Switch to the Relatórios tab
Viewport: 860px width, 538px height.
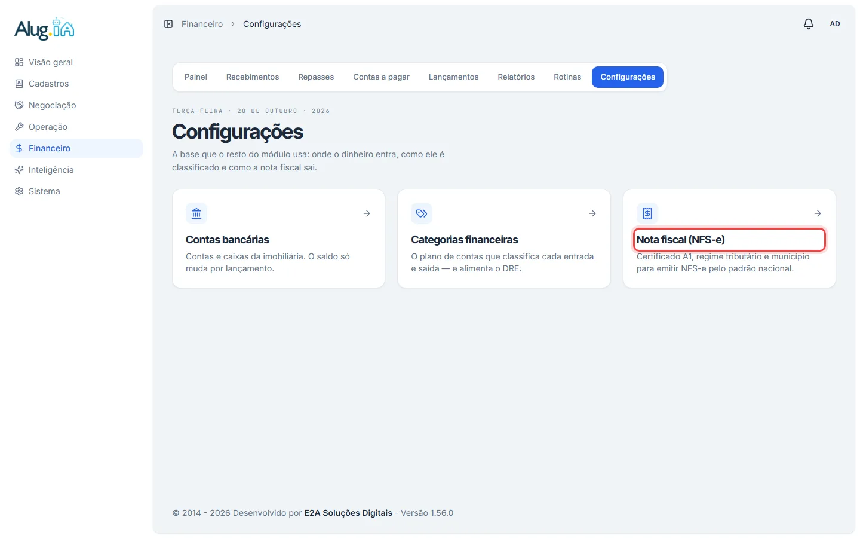coord(516,77)
